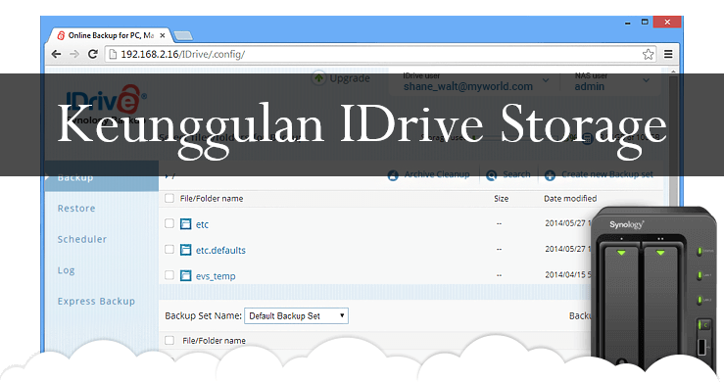Click the address bar showing 192.168.2.16/IDrive/.config/
The height and width of the screenshot is (382, 724).
tap(381, 54)
